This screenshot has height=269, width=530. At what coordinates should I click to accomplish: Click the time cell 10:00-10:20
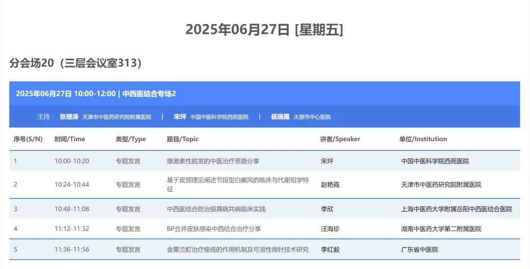click(72, 161)
